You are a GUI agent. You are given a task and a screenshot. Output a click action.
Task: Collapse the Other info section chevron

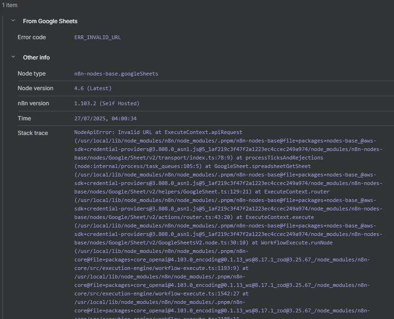click(x=13, y=57)
